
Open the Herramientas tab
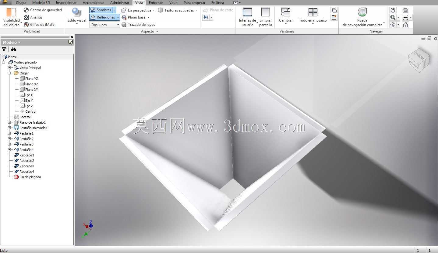93,3
